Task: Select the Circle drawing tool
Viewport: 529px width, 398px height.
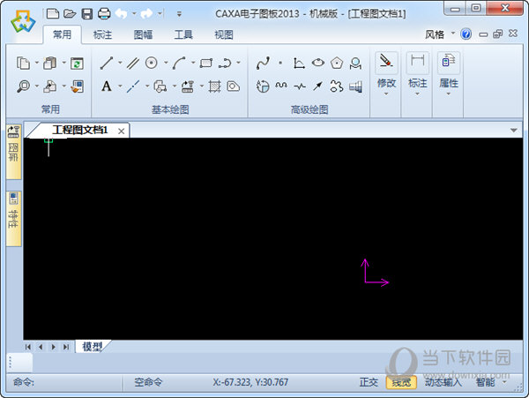Action: (151, 63)
